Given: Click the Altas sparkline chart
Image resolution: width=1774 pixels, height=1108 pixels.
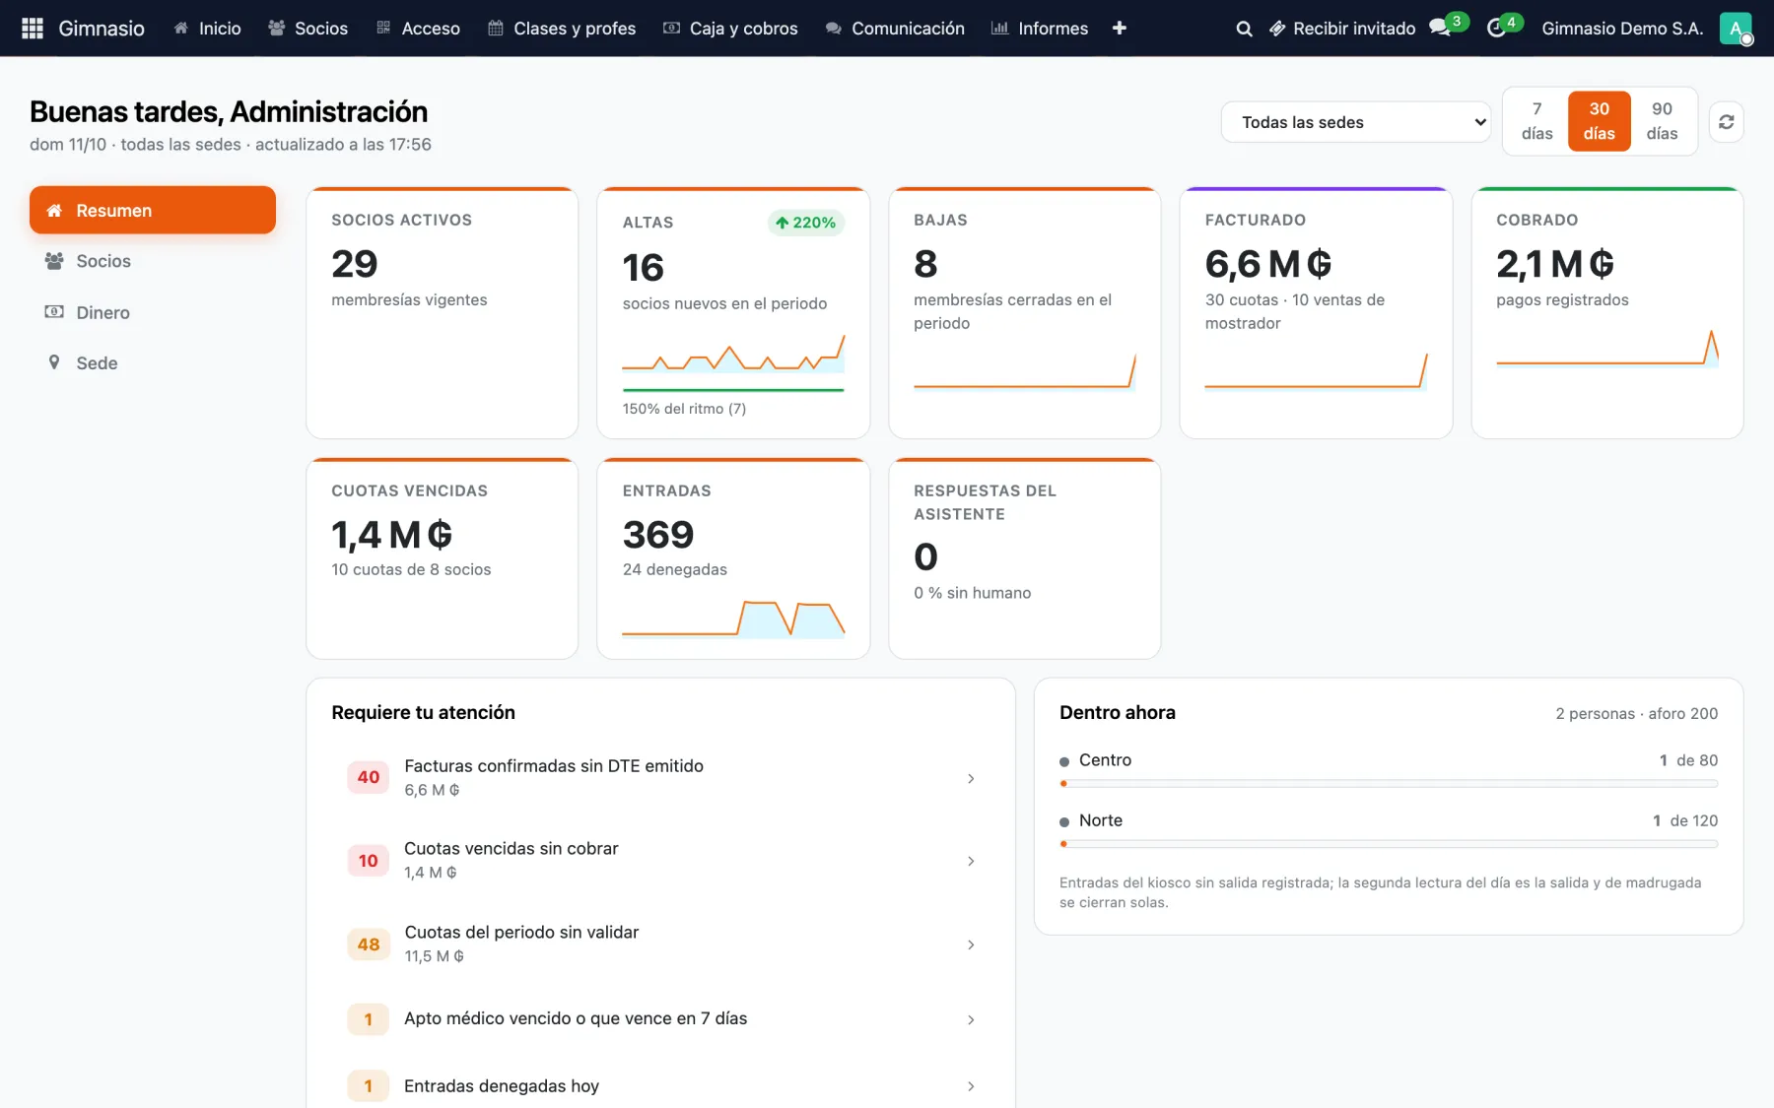Looking at the screenshot, I should click(733, 355).
